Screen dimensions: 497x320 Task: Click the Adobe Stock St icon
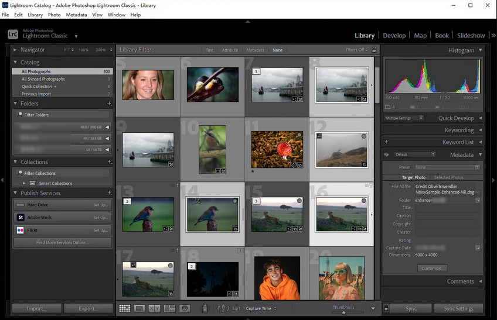[21, 218]
